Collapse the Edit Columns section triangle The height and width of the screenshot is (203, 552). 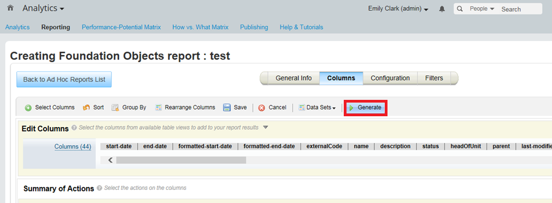click(266, 128)
